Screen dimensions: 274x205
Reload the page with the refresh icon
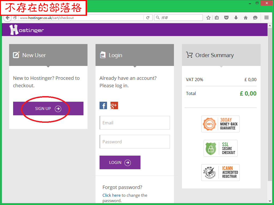tap(148, 18)
